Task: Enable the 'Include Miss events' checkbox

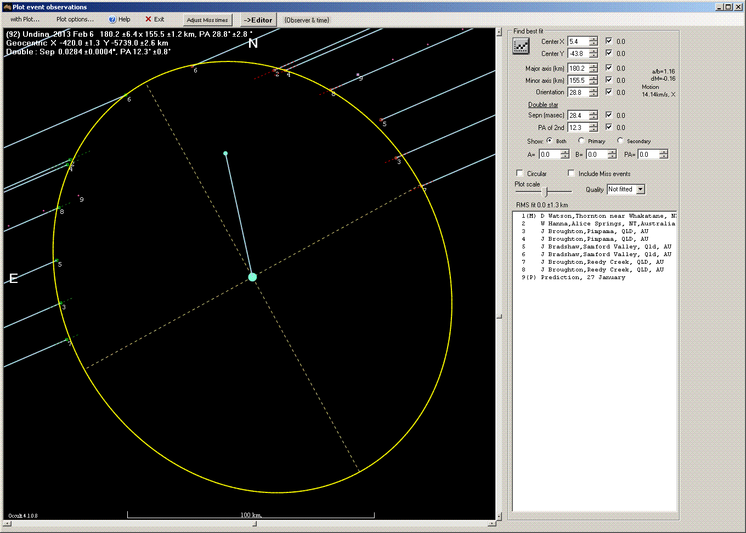Action: point(572,173)
